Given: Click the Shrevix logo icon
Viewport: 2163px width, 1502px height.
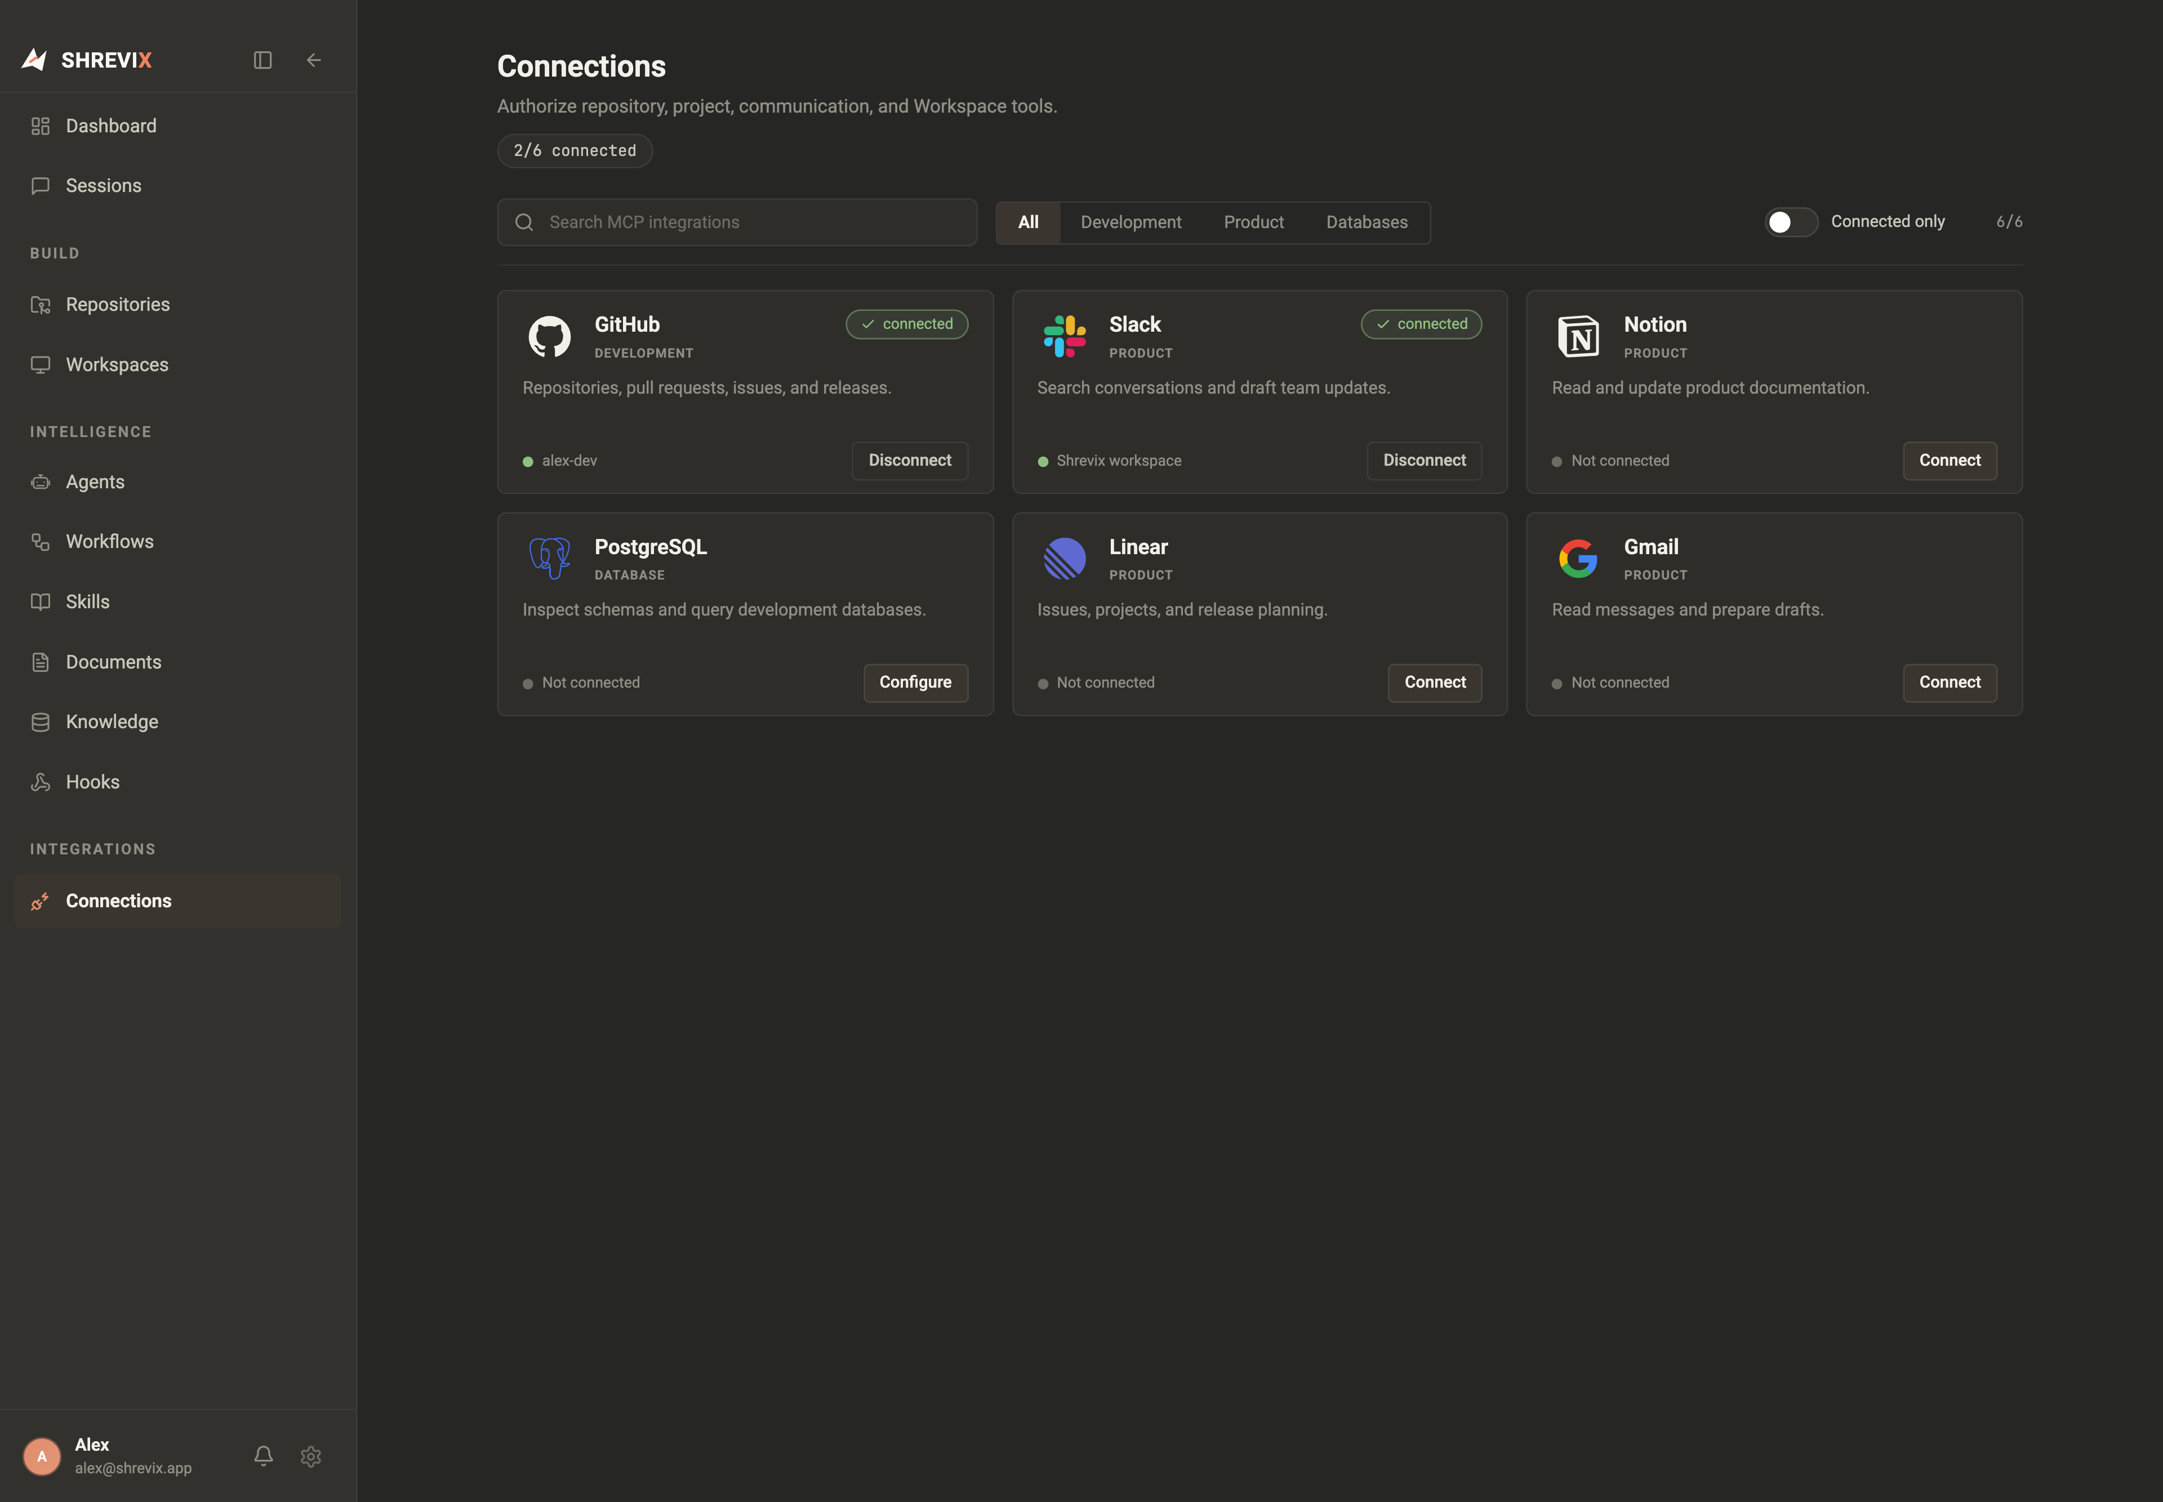Looking at the screenshot, I should [x=34, y=59].
